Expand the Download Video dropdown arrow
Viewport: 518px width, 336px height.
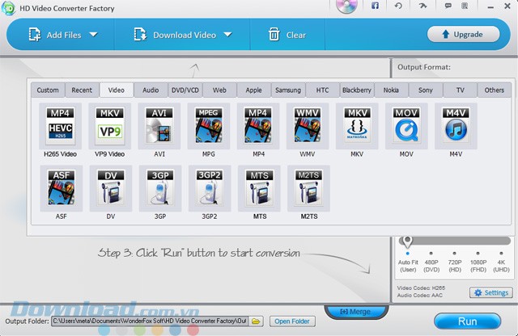pos(227,35)
